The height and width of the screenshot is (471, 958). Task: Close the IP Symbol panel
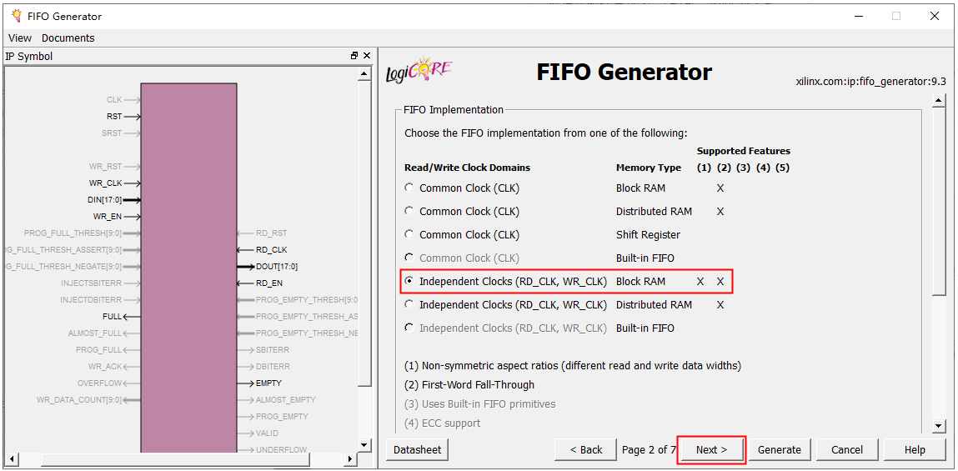[367, 56]
